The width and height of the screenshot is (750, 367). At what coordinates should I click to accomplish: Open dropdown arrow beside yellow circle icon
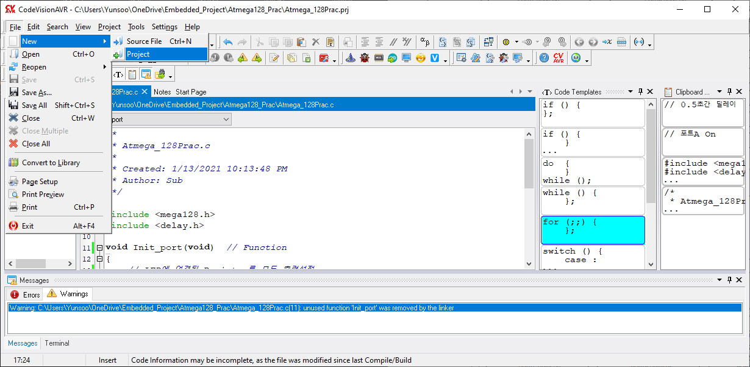[516, 42]
